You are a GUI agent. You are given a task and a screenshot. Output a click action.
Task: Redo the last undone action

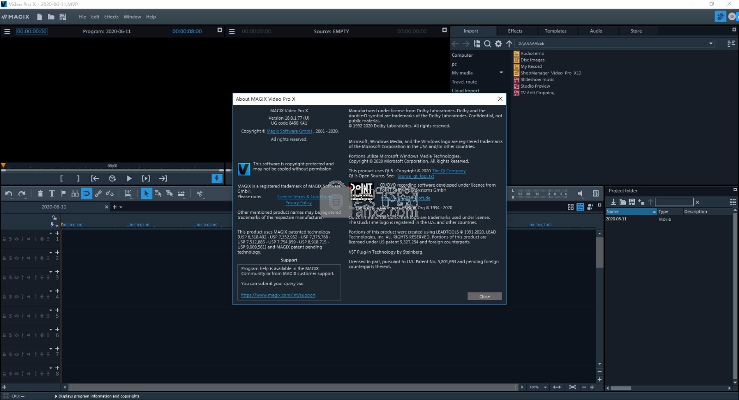tap(22, 194)
